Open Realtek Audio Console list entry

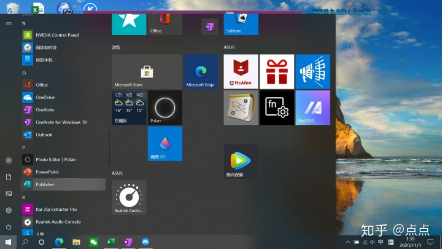[63, 221]
